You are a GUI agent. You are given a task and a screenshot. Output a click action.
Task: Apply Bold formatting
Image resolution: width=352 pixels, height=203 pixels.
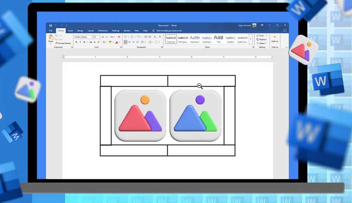tap(76, 42)
